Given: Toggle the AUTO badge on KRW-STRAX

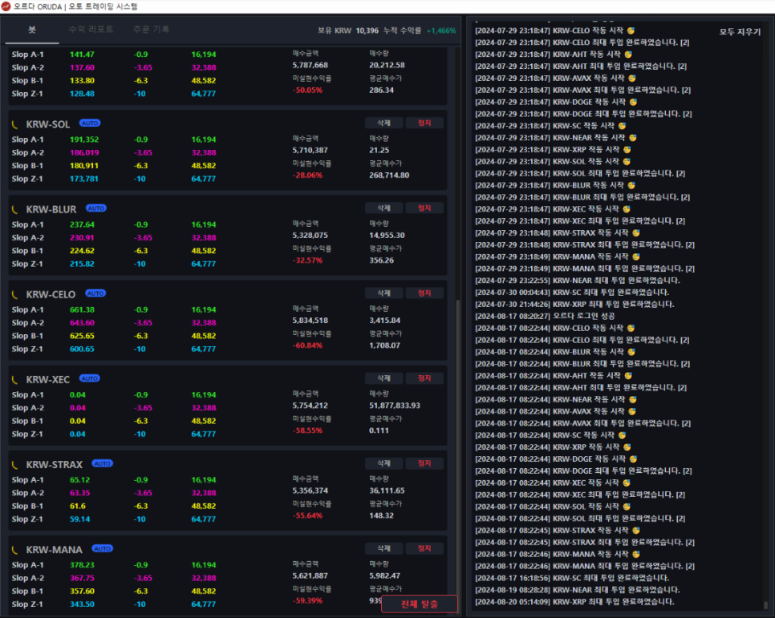Looking at the screenshot, I should coord(103,463).
